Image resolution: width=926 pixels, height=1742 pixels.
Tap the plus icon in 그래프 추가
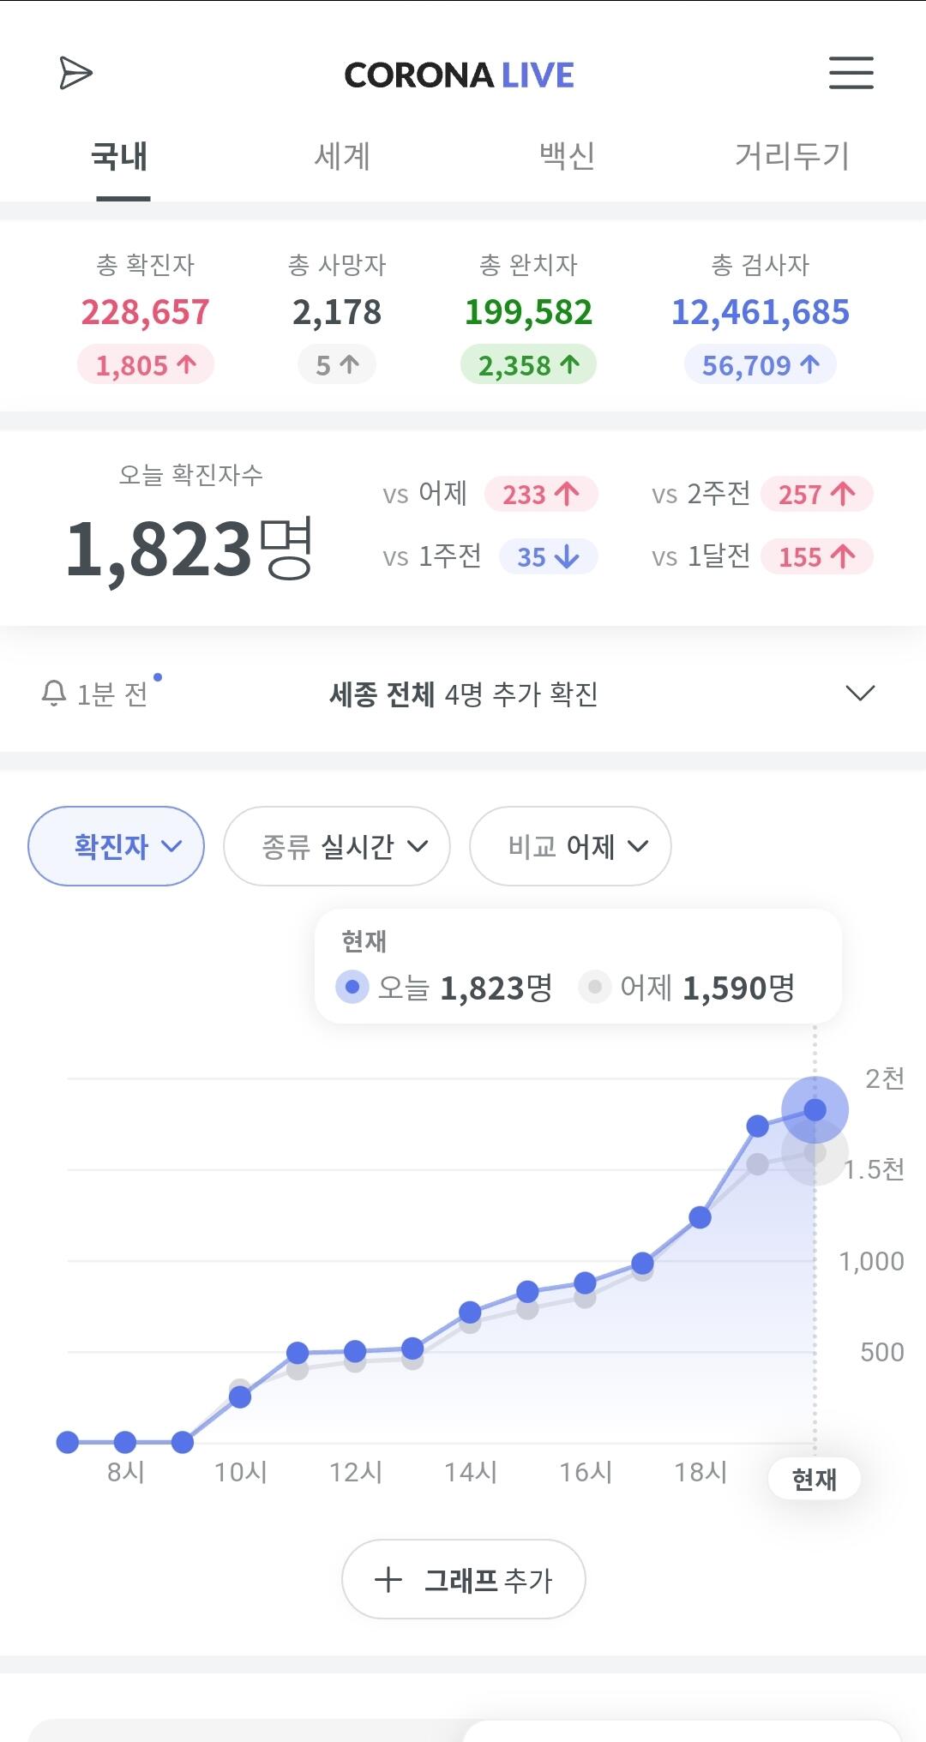[388, 1579]
